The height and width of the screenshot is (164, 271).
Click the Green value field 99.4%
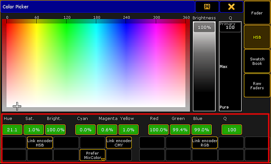pos(180,130)
